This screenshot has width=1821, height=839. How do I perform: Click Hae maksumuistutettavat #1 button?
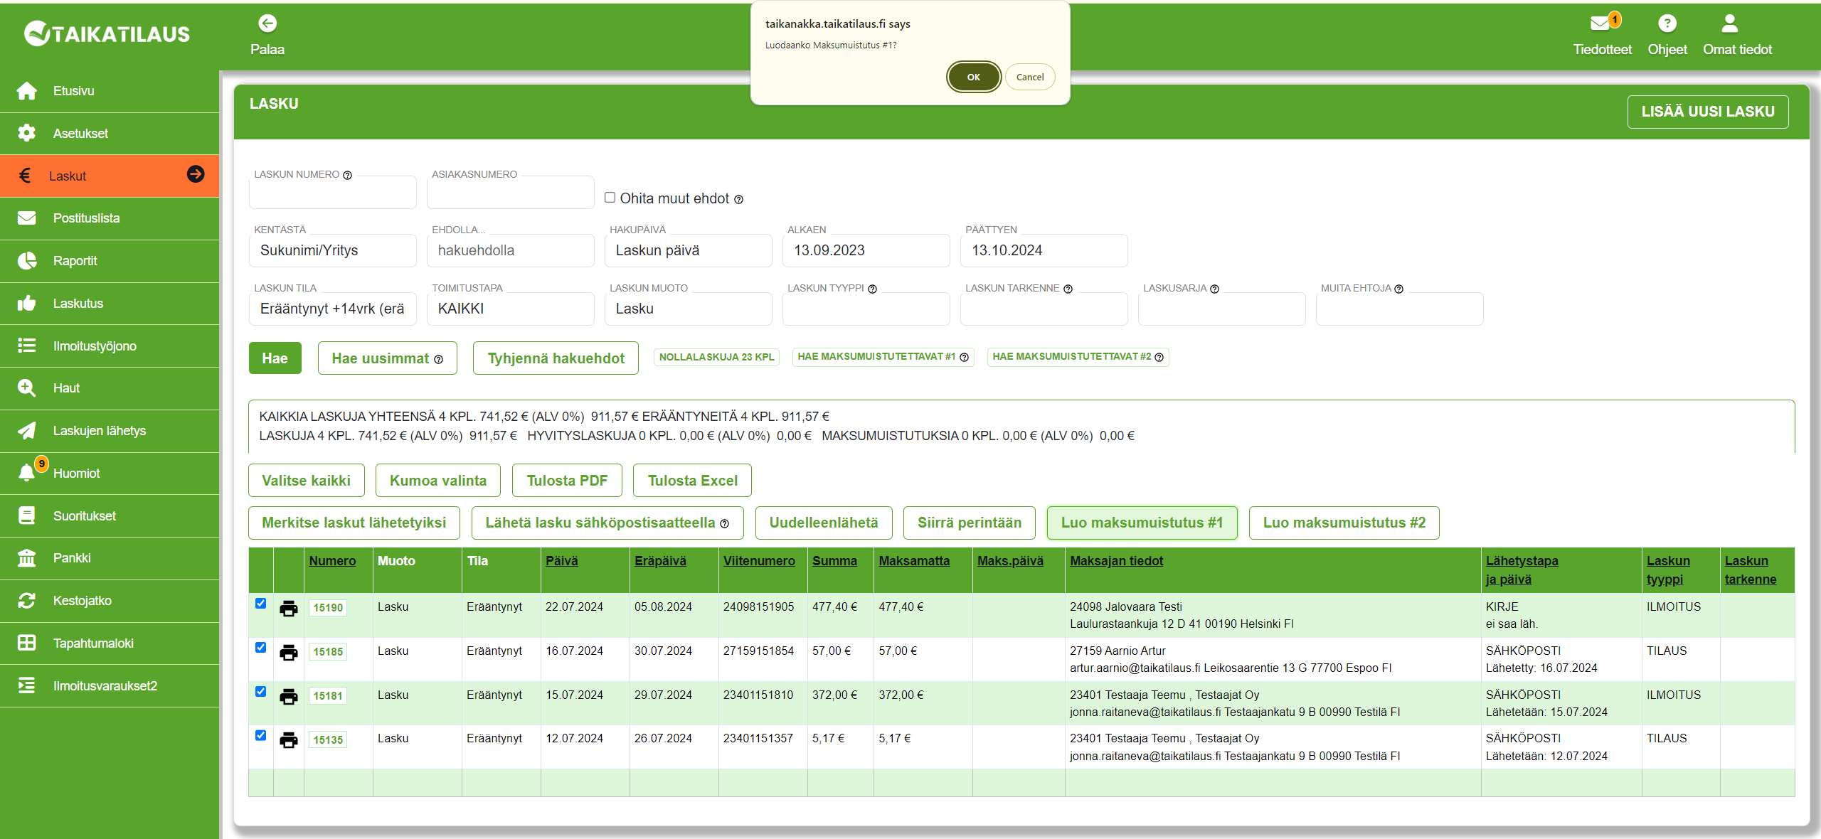coord(883,357)
